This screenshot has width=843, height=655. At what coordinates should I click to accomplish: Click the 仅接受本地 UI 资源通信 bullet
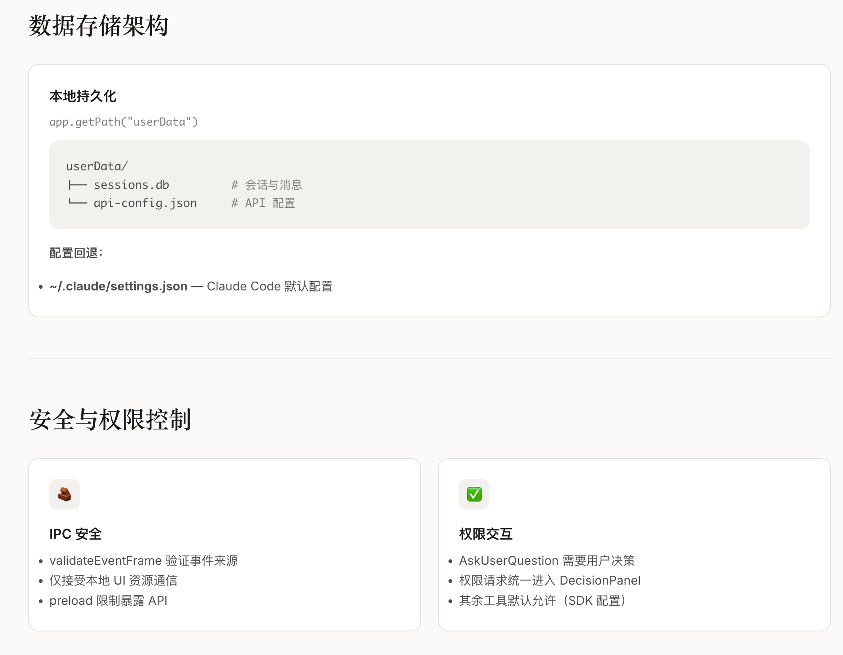pyautogui.click(x=113, y=580)
